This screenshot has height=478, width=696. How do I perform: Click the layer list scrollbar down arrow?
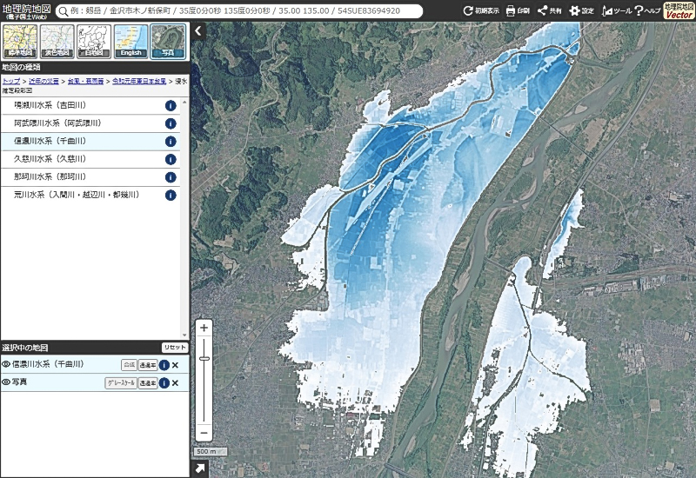(x=184, y=335)
